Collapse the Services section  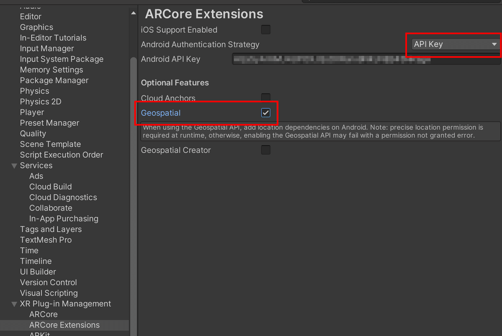pos(14,165)
